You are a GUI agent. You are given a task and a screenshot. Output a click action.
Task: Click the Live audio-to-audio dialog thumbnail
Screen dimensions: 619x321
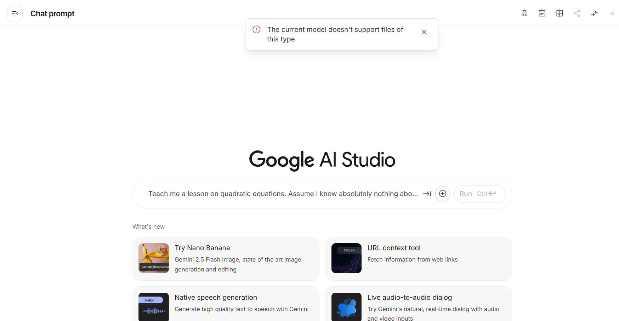(346, 306)
